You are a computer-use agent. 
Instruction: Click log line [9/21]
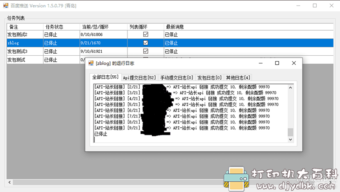click(x=182, y=128)
